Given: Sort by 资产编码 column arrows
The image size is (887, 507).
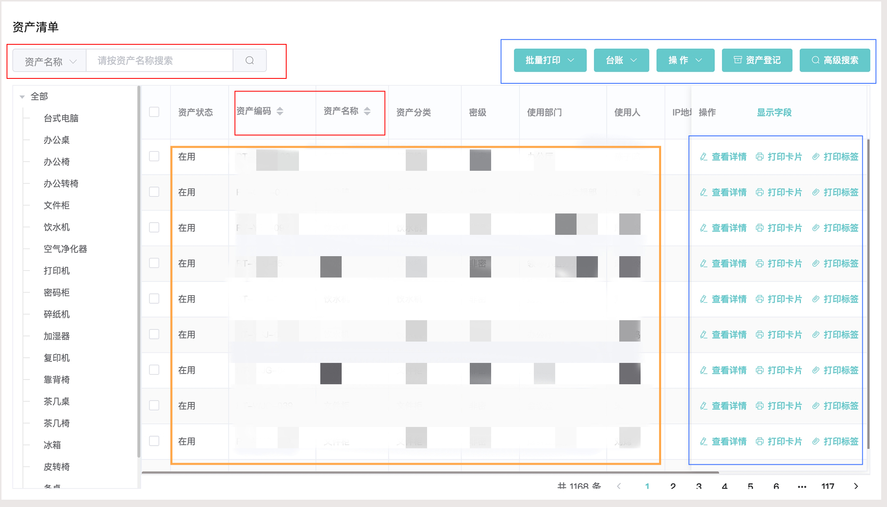Looking at the screenshot, I should coord(280,111).
